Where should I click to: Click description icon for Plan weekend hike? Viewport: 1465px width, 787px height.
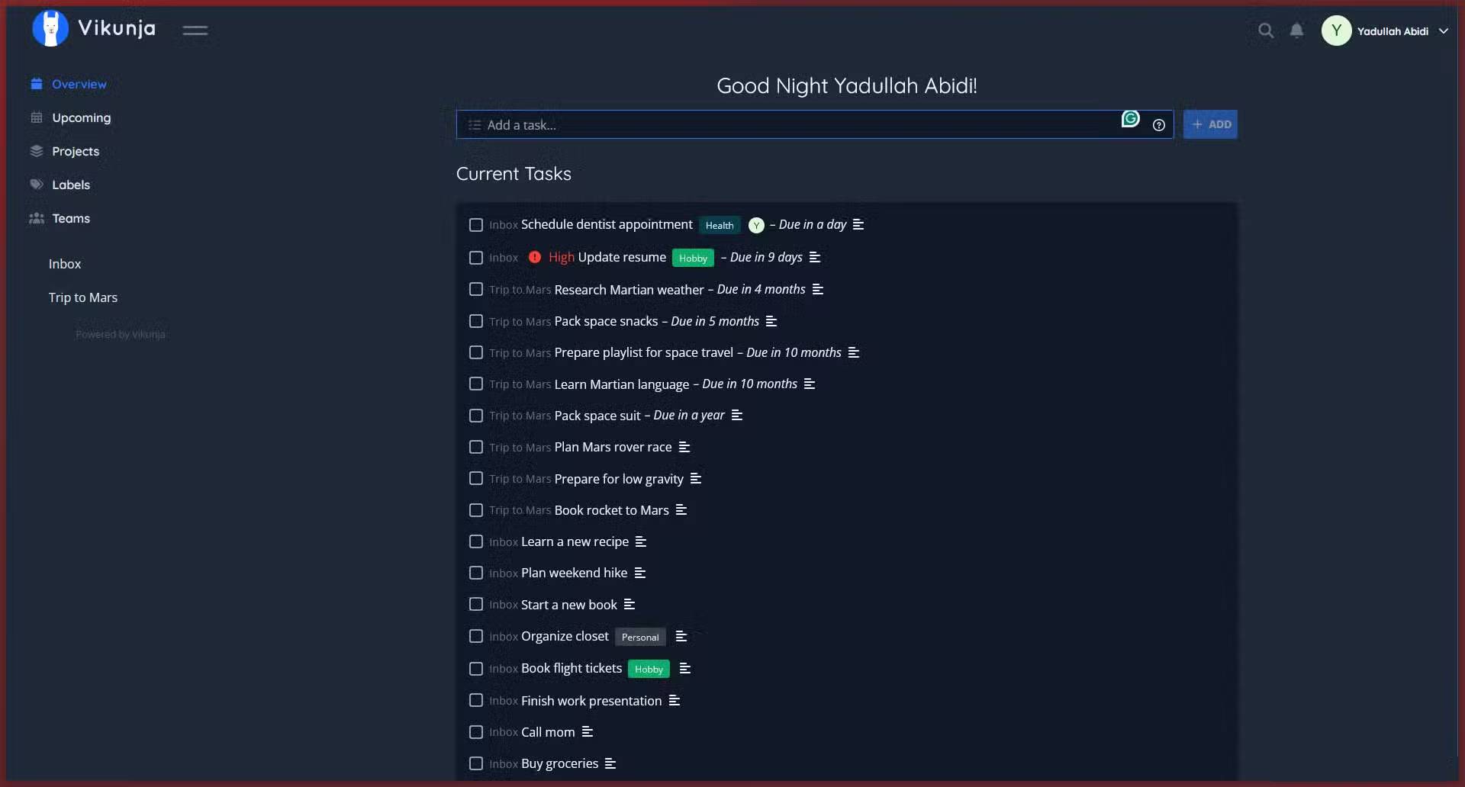pyautogui.click(x=640, y=573)
